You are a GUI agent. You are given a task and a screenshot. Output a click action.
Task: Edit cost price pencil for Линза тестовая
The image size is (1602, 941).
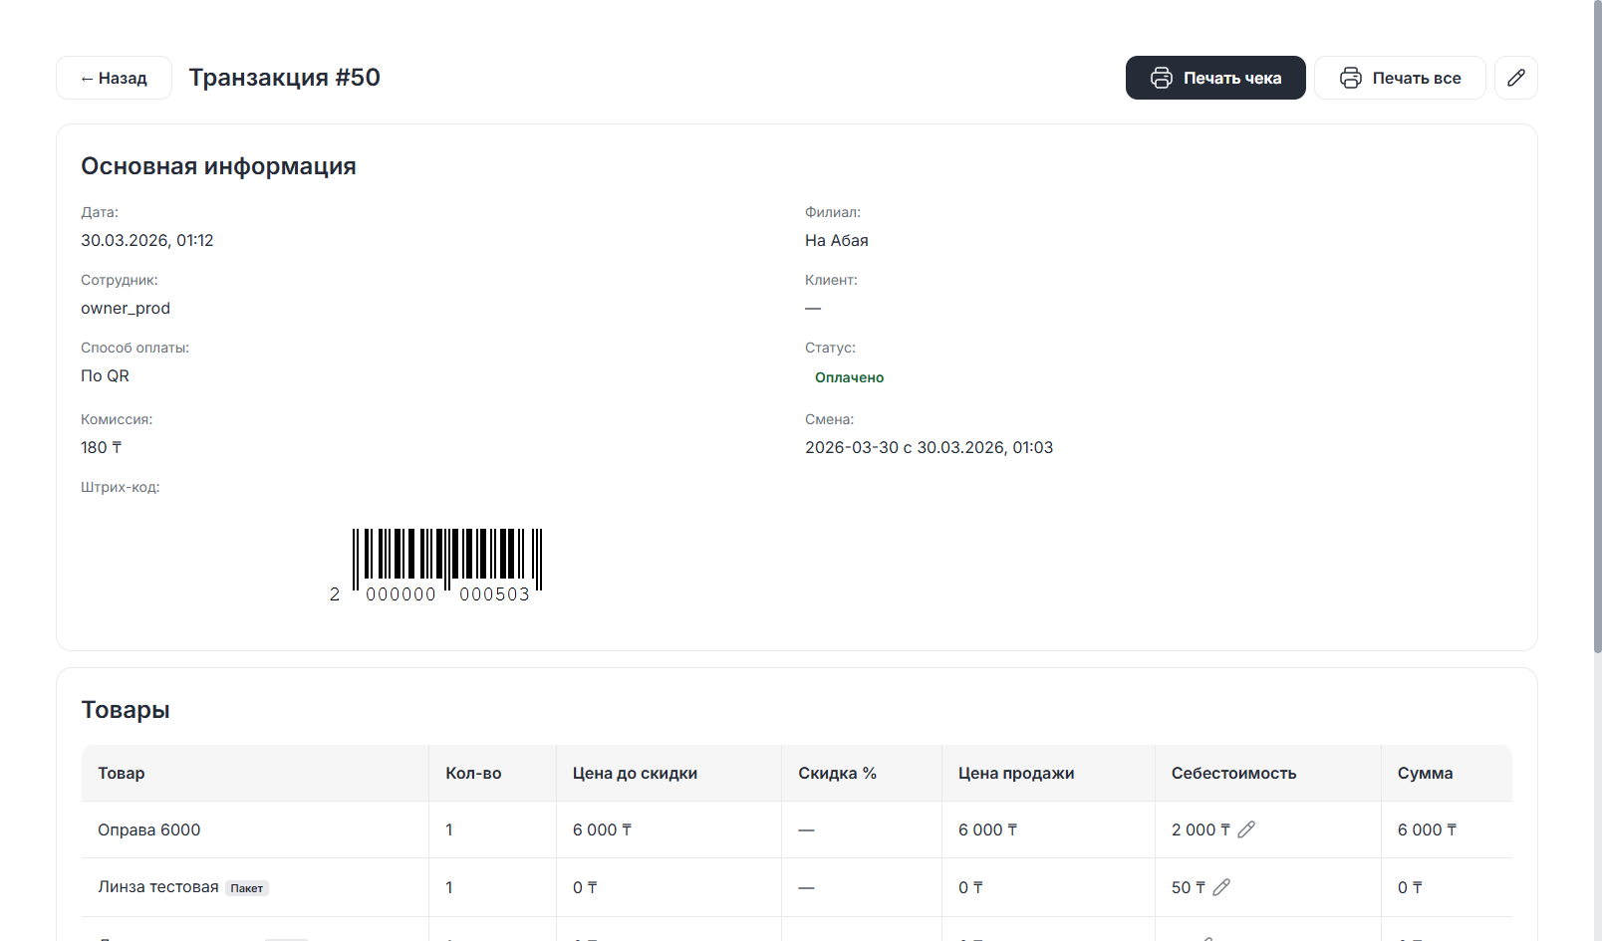pyautogui.click(x=1221, y=887)
